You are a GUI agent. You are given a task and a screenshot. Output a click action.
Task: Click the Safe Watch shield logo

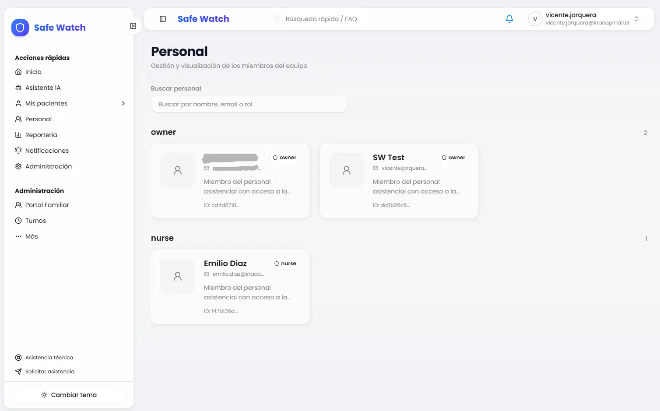(20, 28)
